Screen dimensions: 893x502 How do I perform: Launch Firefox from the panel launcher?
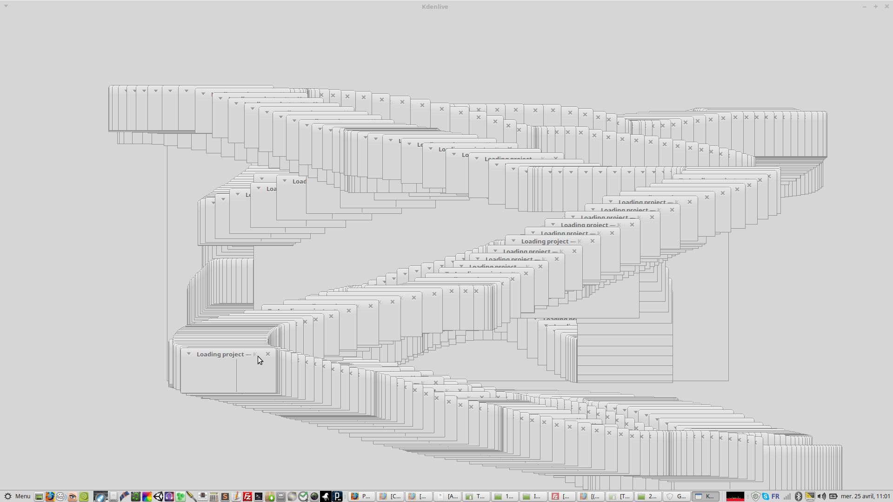tap(50, 496)
